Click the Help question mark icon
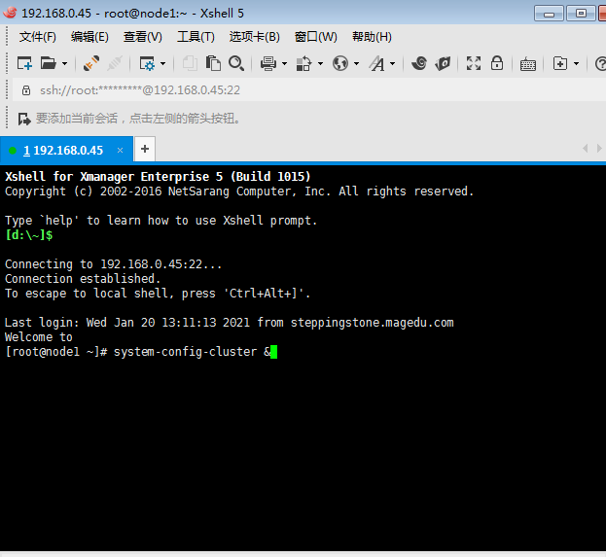The height and width of the screenshot is (557, 606). 600,64
